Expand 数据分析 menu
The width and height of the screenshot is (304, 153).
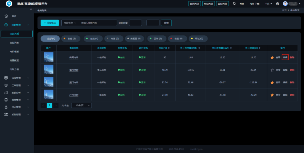pos(28,93)
